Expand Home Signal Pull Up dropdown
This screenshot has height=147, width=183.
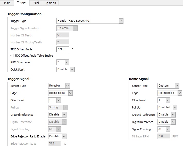click(167, 107)
